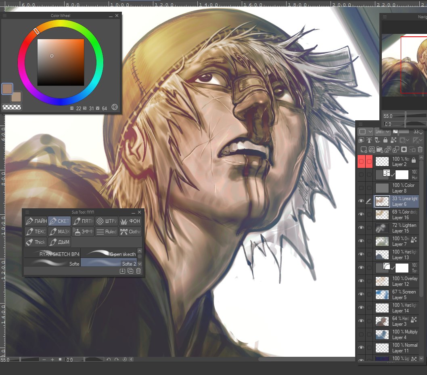The image size is (427, 375).
Task: Select the Softe brush
Action: tap(52, 263)
